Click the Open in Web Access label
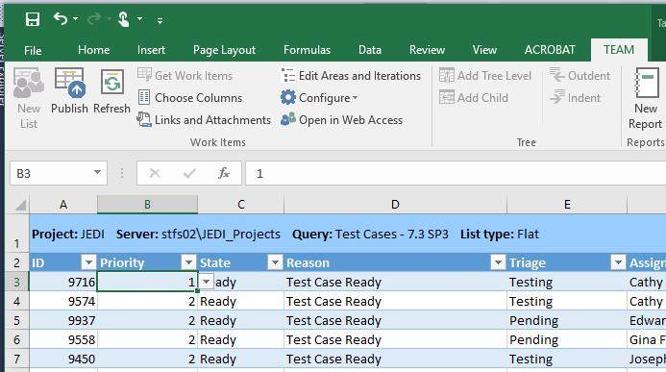Image resolution: width=666 pixels, height=372 pixels. pos(351,120)
